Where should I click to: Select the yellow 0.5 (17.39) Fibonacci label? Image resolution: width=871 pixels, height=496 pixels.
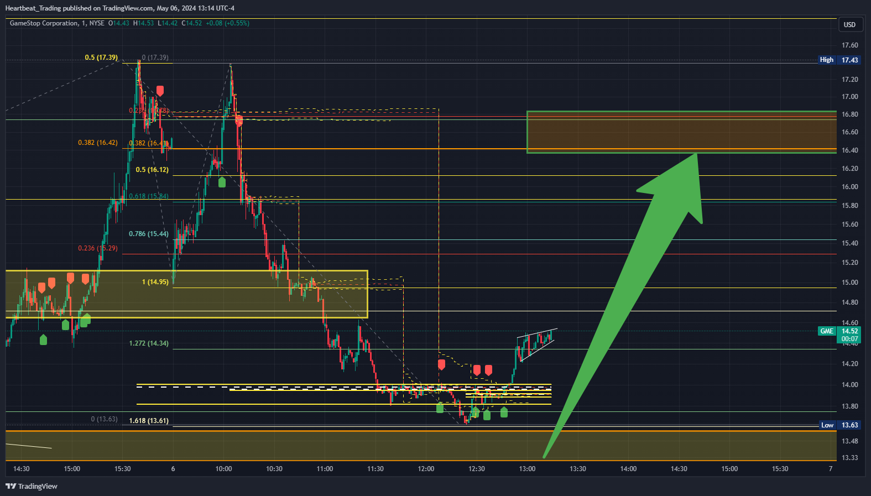tap(101, 58)
